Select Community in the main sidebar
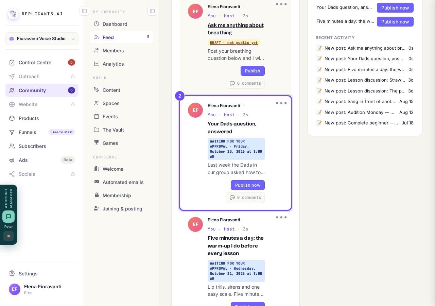 pyautogui.click(x=42, y=90)
